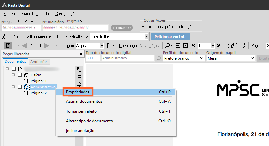Click the certificate signature icon in side panel
Viewport: 269px width, 146px height.
click(79, 84)
